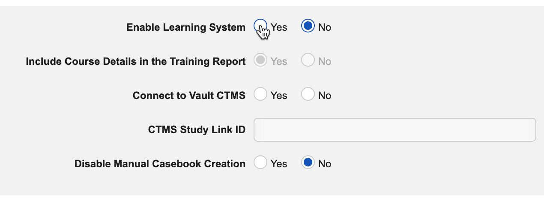Screen dimensions: 544x198
Task: Enable Disable Manual Casebook Creation via Yes radio
Action: point(260,163)
